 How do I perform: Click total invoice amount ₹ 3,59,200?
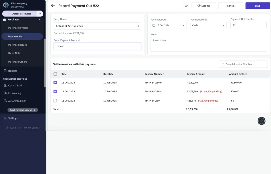[192, 109]
